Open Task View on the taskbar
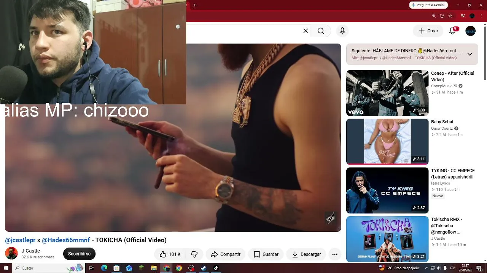The height and width of the screenshot is (273, 487). (x=91, y=268)
